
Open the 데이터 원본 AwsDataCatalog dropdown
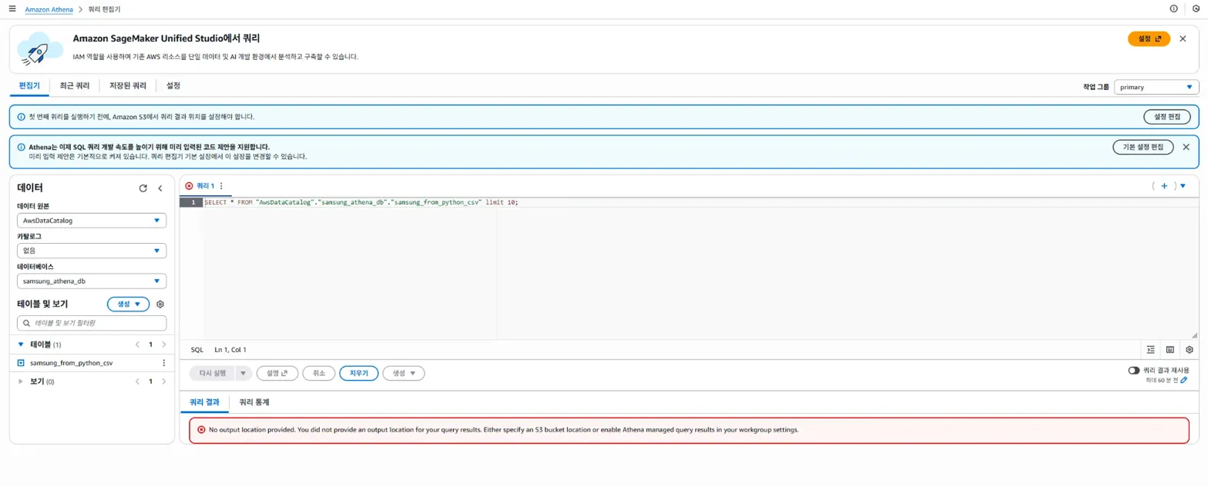(x=92, y=221)
